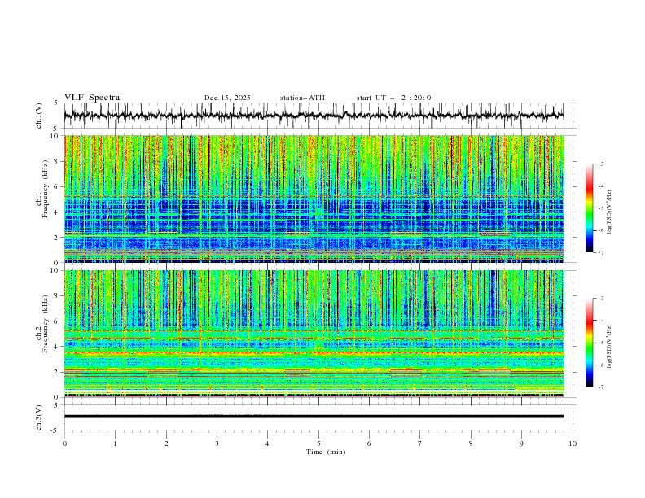The image size is (645, 498).
Task: Click ch.2 frequency axis tick "8"
Action: click(57, 296)
